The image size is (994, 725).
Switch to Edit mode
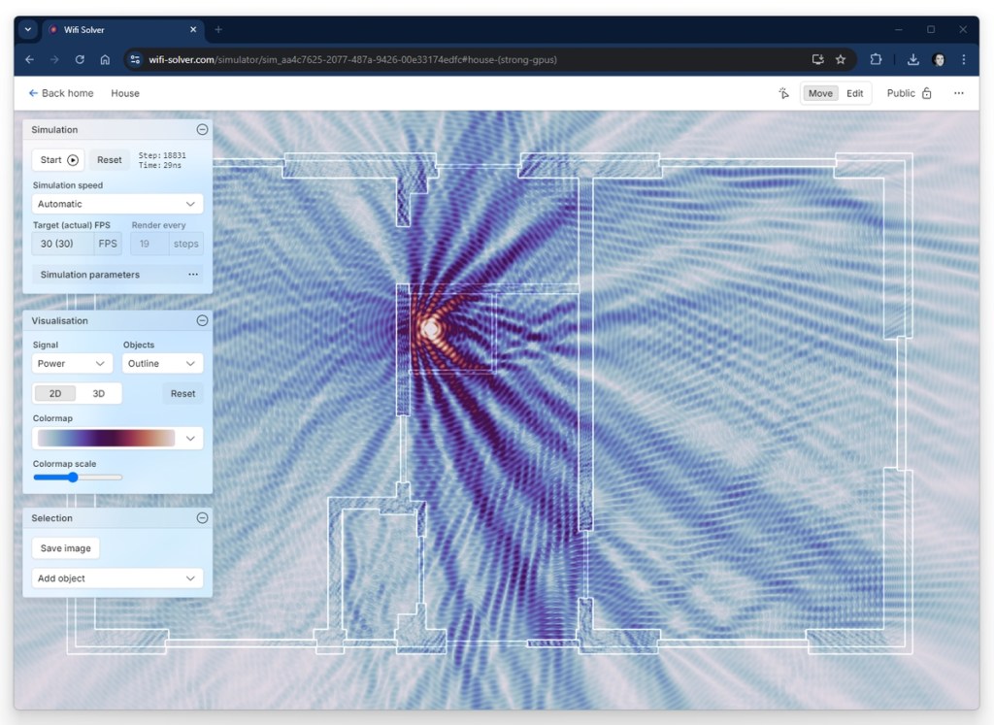tap(854, 93)
